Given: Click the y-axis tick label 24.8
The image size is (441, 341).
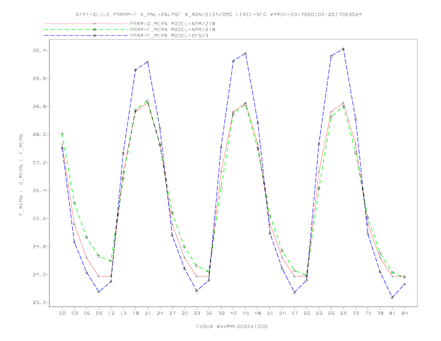Looking at the screenshot, I should [x=38, y=247].
